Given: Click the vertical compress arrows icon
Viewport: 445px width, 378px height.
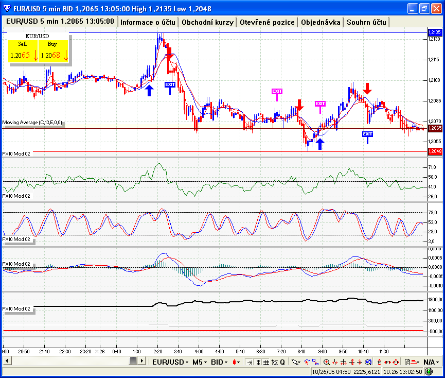Looking at the screenshot, I should pyautogui.click(x=360, y=362).
